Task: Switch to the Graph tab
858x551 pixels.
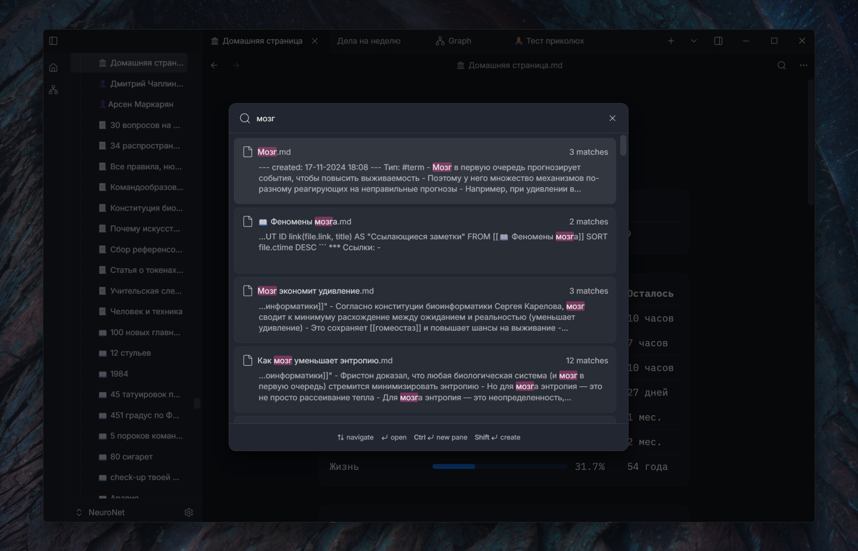Action: point(453,41)
